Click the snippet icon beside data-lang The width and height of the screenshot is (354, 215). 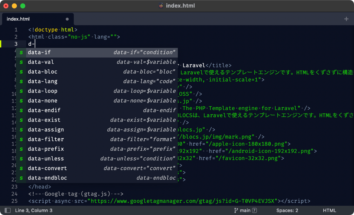(21, 81)
